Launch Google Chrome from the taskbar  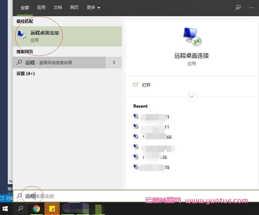coord(36,208)
